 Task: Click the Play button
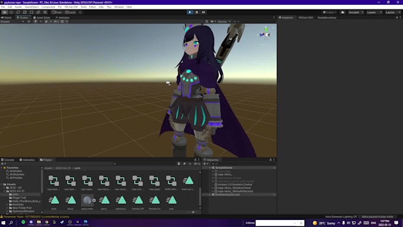pos(190,12)
